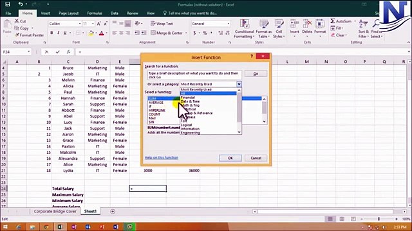Select HYPERLINK in function list

pos(157,110)
